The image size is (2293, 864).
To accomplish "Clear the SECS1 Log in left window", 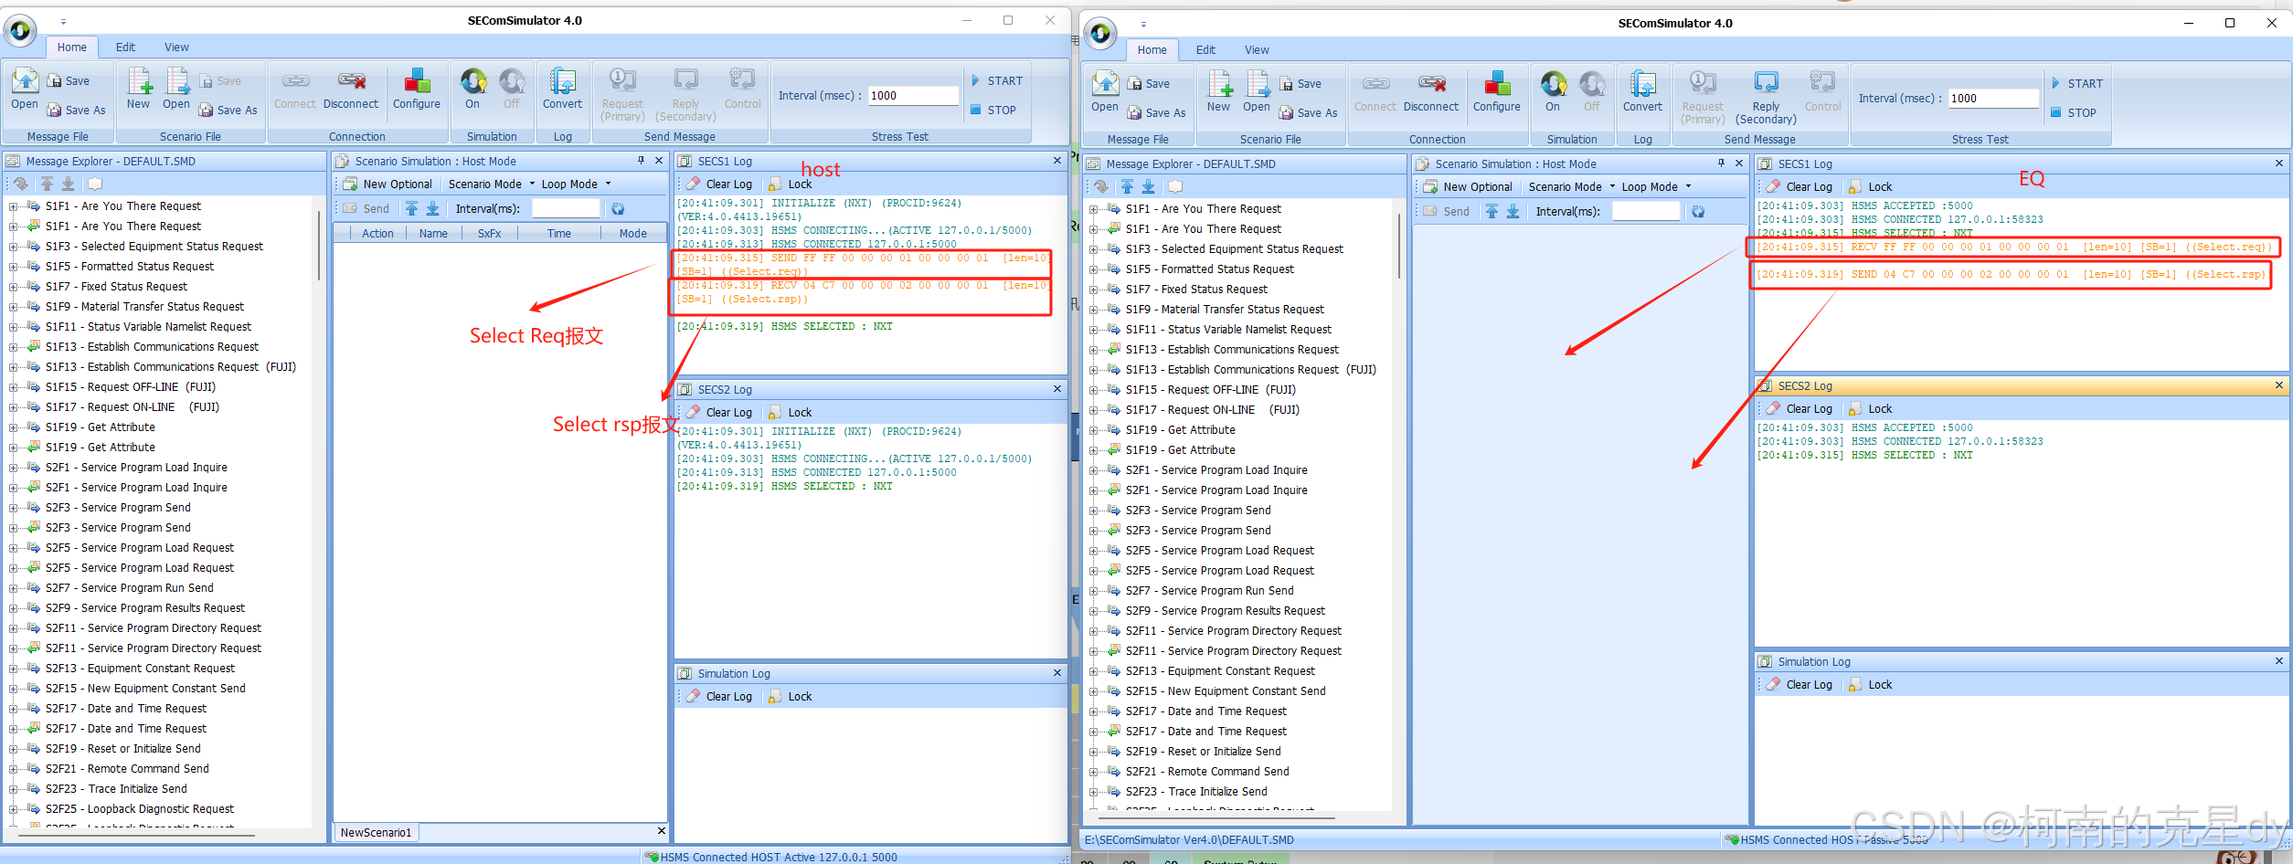I will tap(719, 184).
